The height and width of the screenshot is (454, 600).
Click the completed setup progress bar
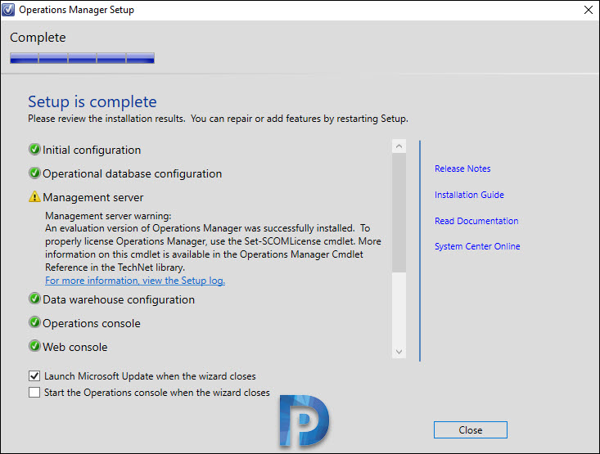[83, 58]
